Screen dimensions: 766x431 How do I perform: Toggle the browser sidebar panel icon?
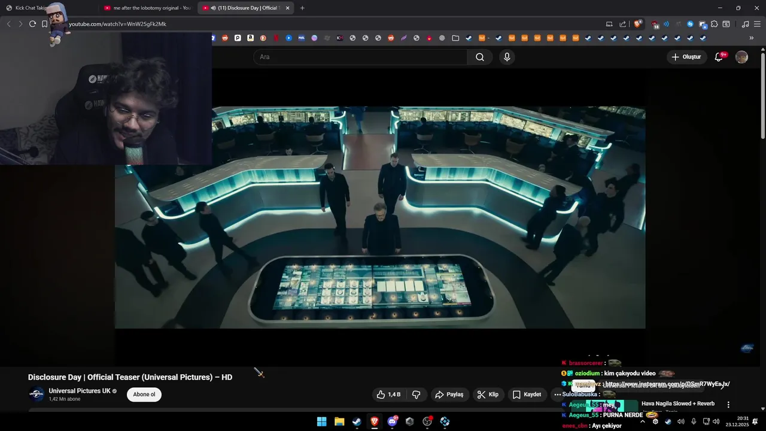click(726, 24)
